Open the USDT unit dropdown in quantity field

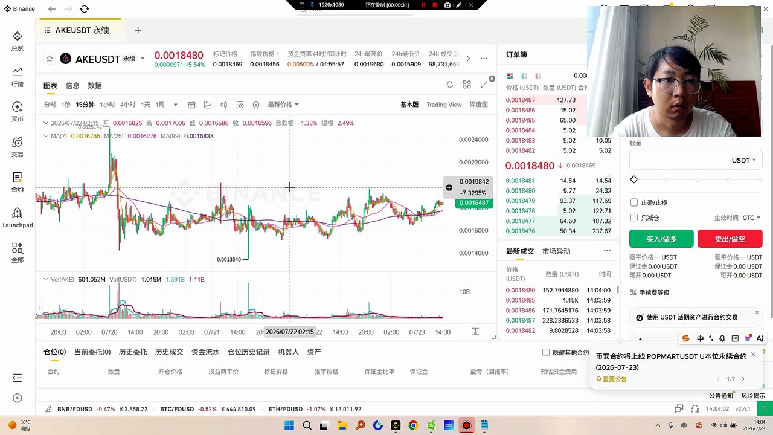pos(743,160)
